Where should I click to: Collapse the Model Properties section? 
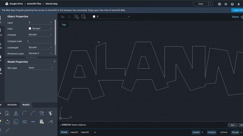coord(54,62)
